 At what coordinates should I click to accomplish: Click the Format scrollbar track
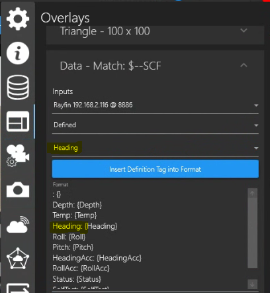[252, 233]
